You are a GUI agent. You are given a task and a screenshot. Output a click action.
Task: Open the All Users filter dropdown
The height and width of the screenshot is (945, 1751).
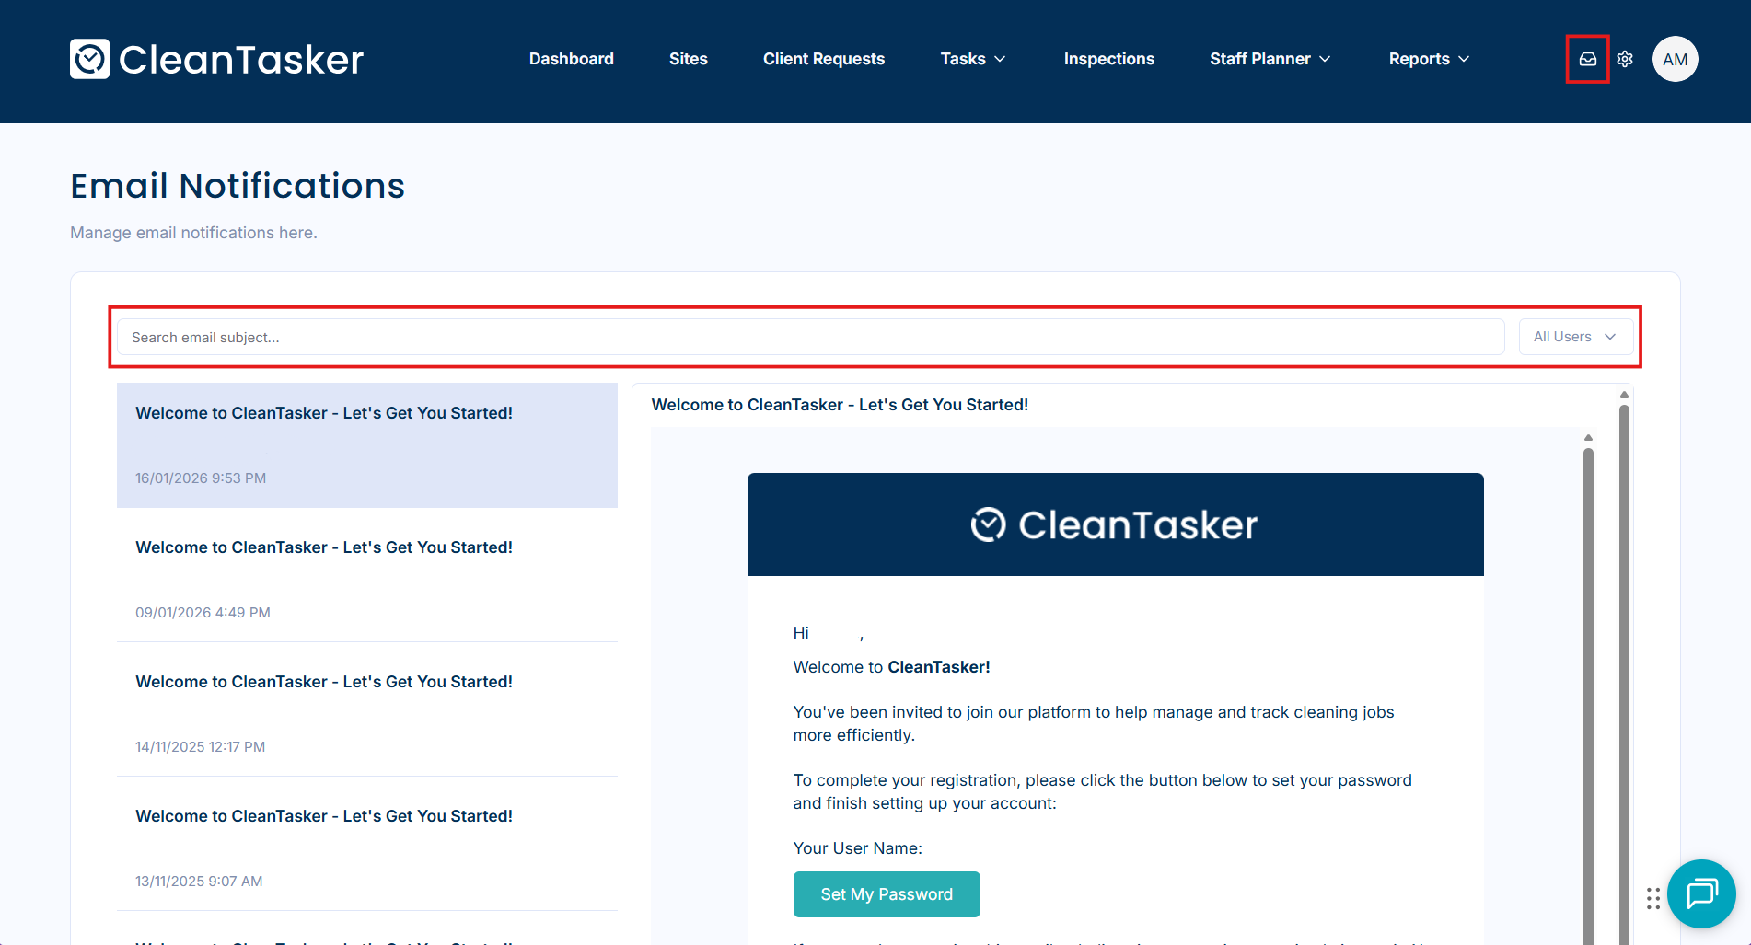[1575, 337]
